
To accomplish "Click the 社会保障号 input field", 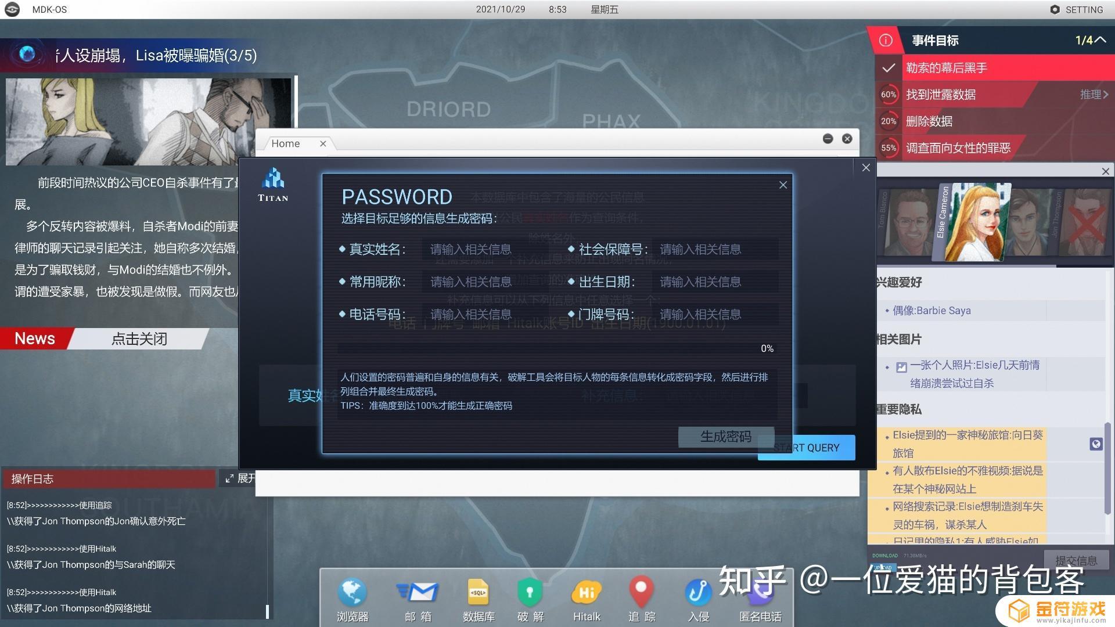I will click(x=714, y=249).
